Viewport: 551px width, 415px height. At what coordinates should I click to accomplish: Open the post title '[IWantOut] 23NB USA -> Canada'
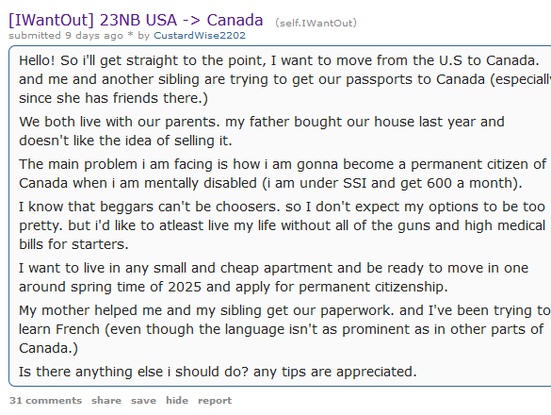coord(136,20)
